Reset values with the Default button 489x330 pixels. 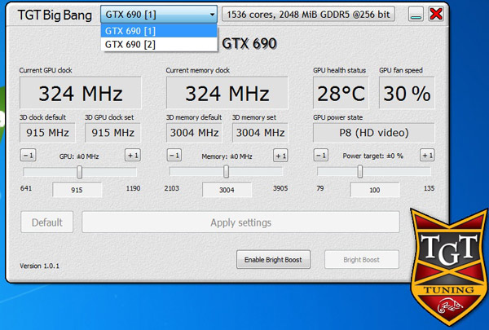(47, 222)
